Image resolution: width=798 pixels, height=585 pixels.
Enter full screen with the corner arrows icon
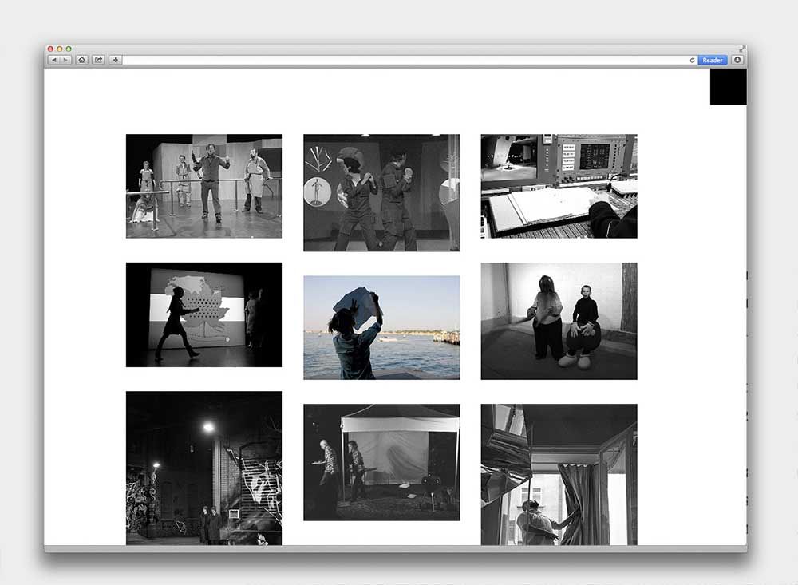(x=742, y=49)
